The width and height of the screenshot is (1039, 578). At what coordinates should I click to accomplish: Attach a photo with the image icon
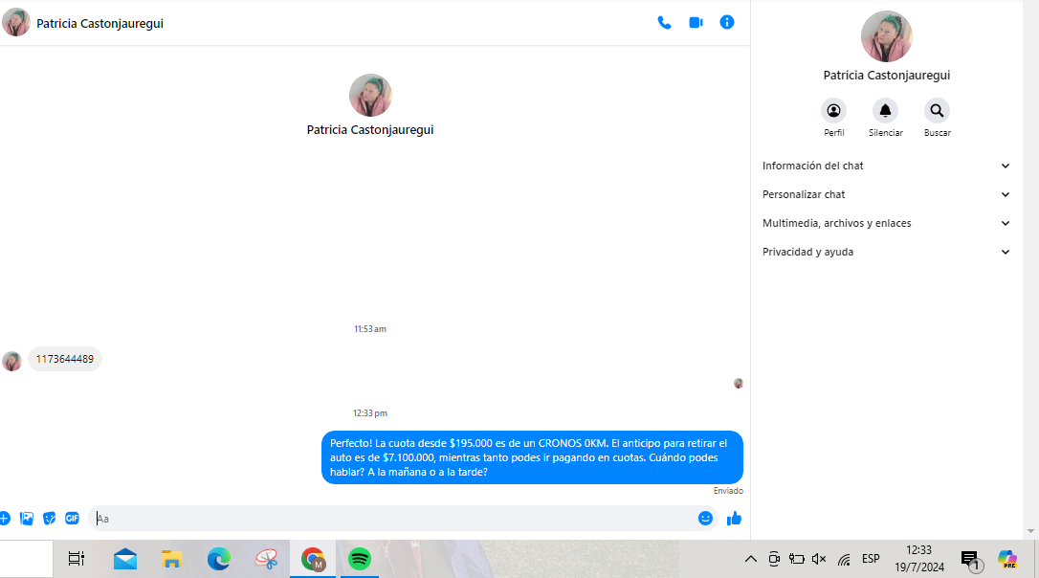pos(27,519)
